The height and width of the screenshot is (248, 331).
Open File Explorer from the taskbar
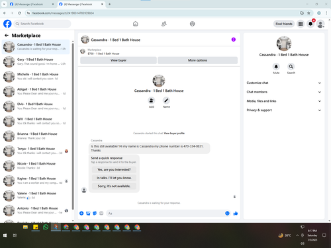(x=25, y=227)
